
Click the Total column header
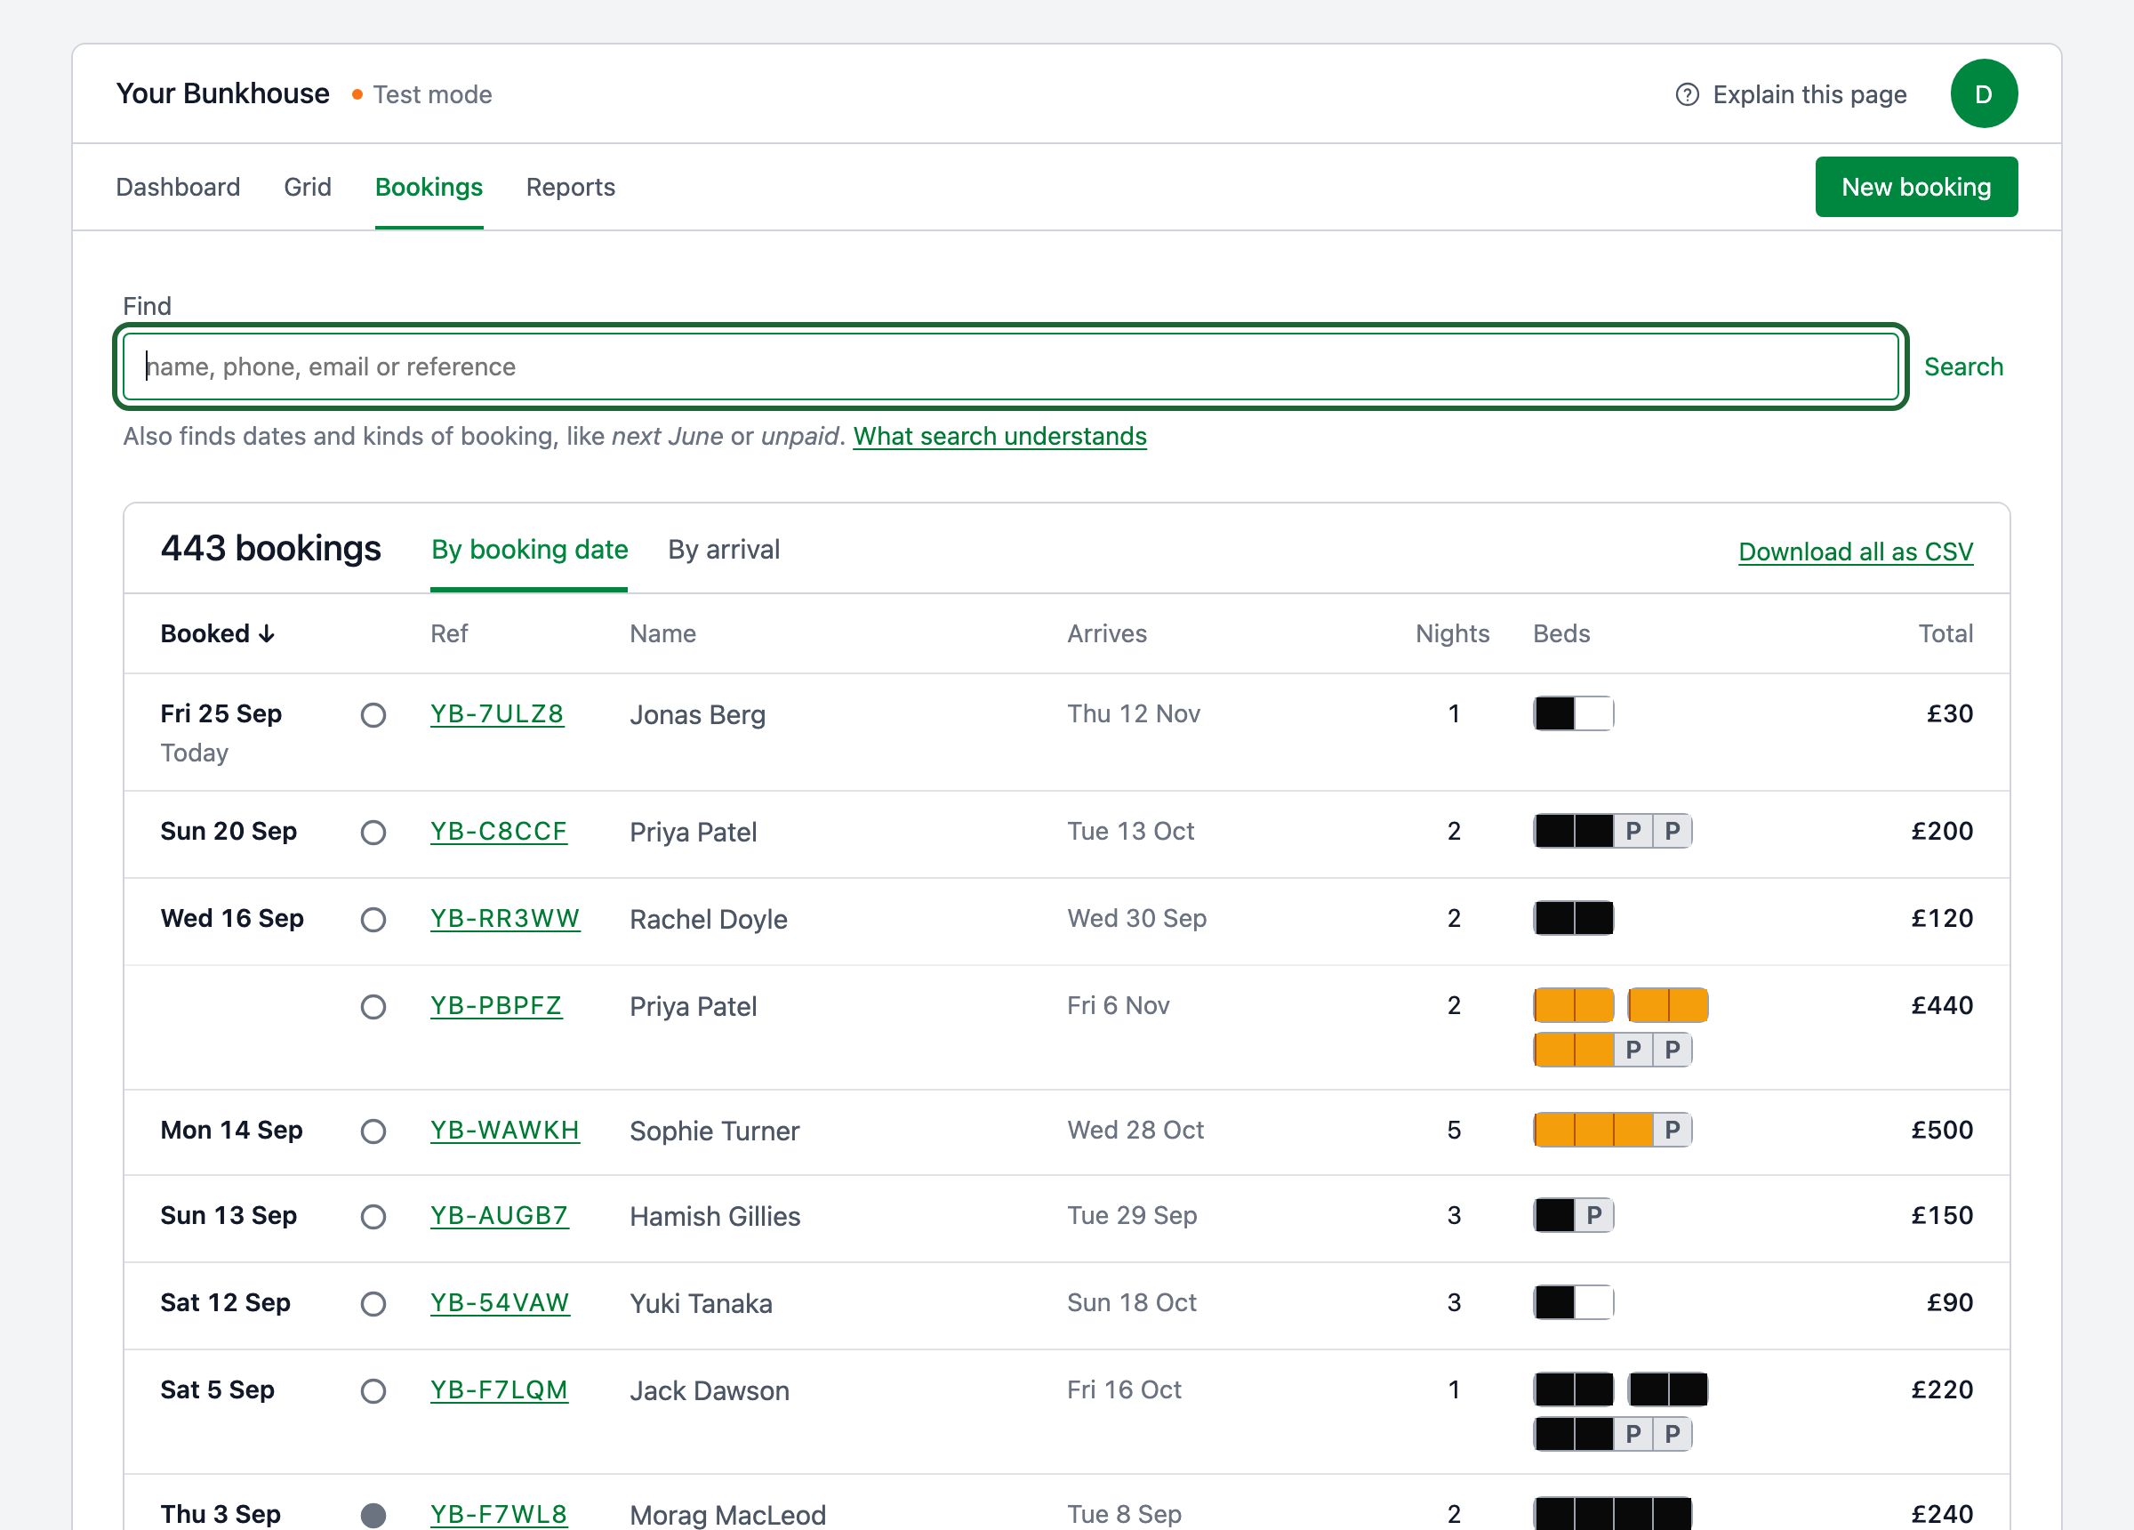[x=1945, y=634]
